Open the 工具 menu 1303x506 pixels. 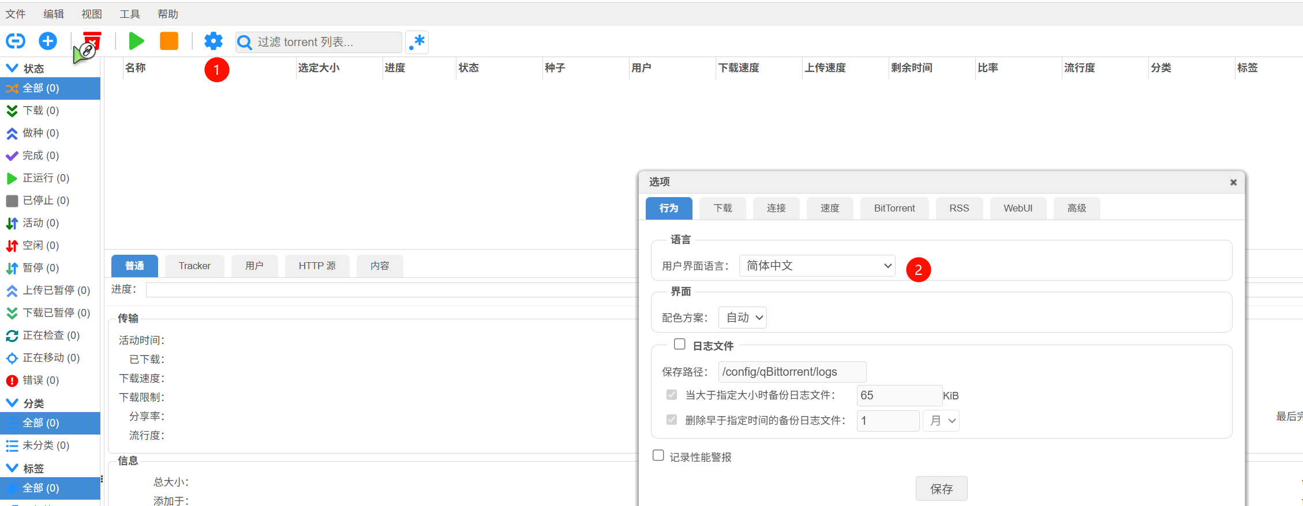pyautogui.click(x=130, y=14)
